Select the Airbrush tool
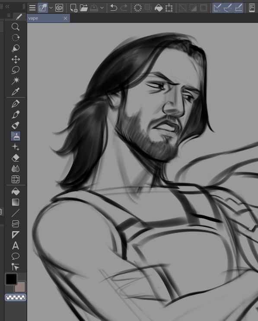The height and width of the screenshot is (321, 258). coord(16,136)
